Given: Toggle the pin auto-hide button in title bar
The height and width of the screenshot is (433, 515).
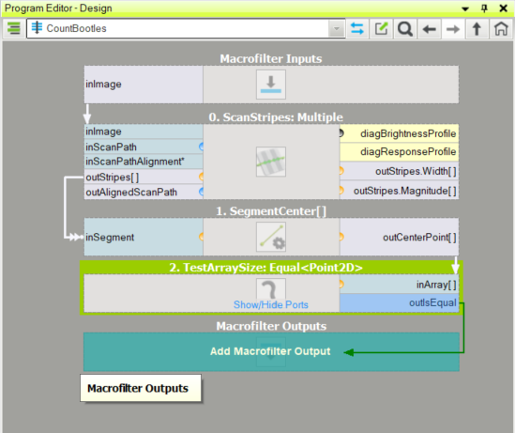Looking at the screenshot, I should (x=484, y=8).
